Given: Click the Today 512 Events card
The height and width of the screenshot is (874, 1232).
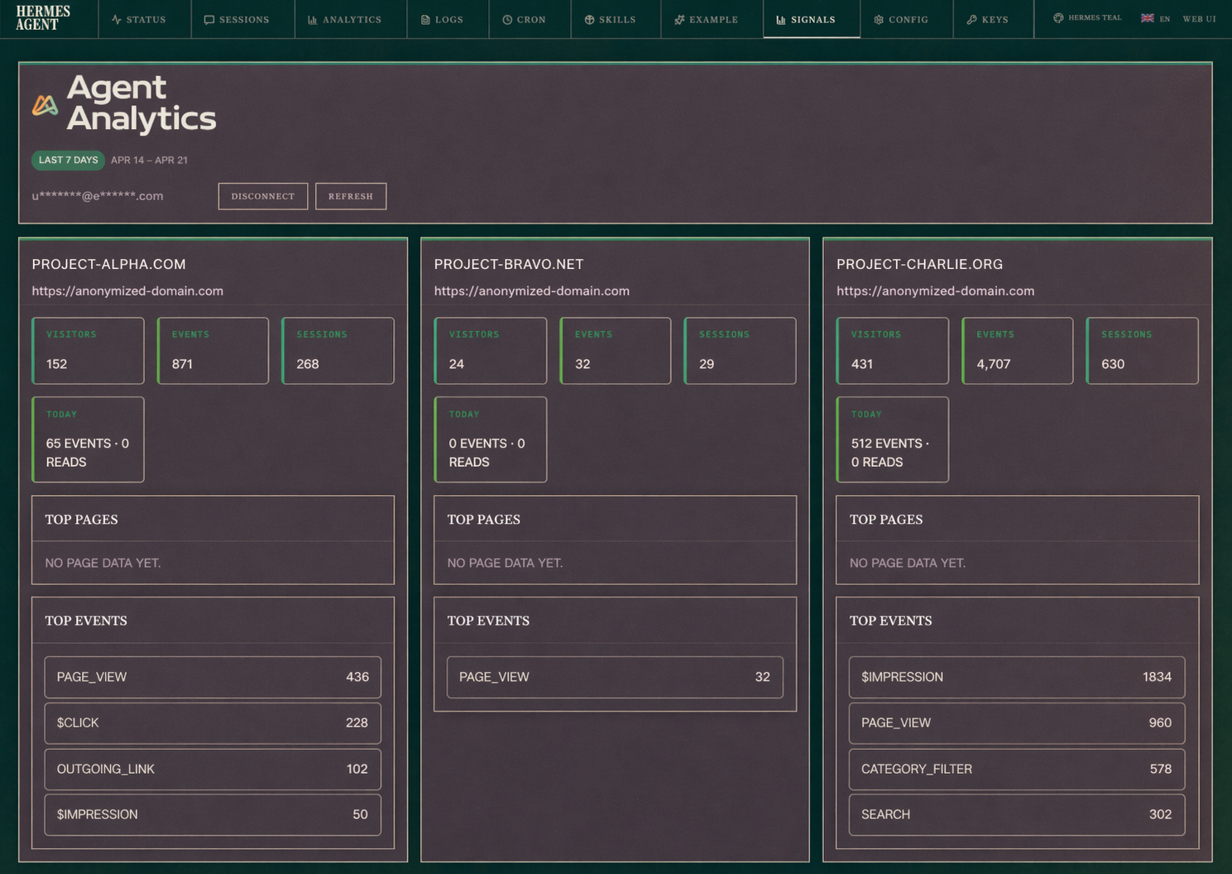Looking at the screenshot, I should [x=892, y=439].
